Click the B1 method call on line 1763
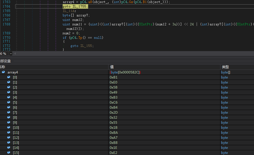 pyautogui.click(x=145, y=2)
